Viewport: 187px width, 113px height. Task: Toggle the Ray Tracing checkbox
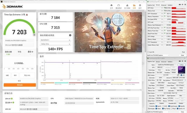point(163,109)
